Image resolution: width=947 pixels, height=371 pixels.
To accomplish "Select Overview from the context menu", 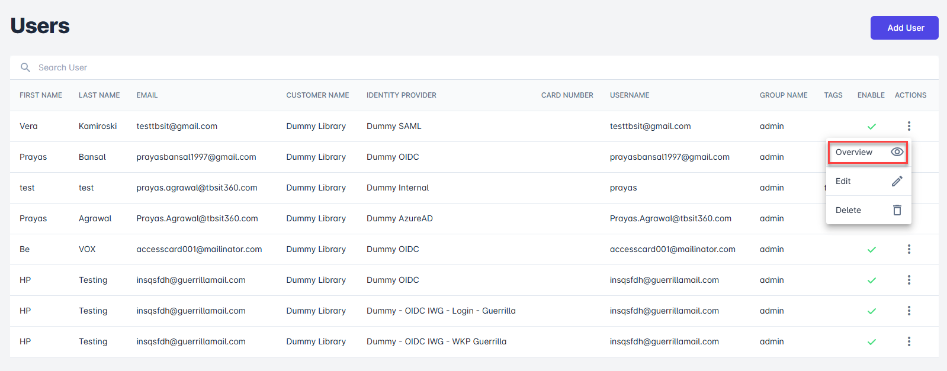I will click(x=854, y=152).
